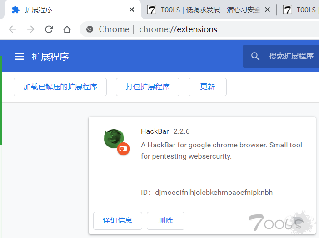Viewport: 319px width, 238px height.
Task: Close the 扩展程序 tab
Action: (132, 10)
